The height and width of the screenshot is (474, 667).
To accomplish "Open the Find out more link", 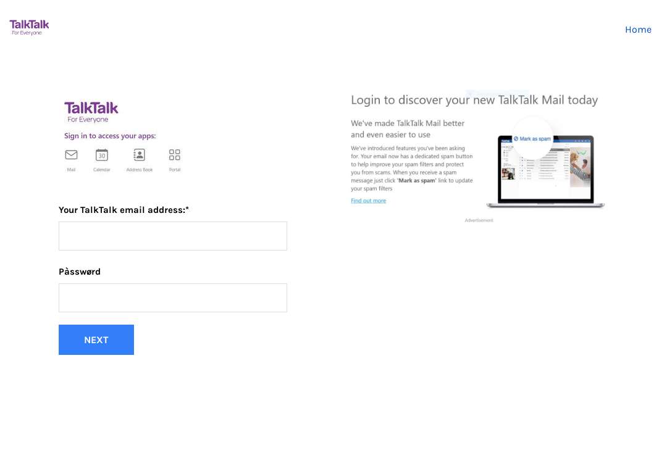I will click(x=368, y=201).
